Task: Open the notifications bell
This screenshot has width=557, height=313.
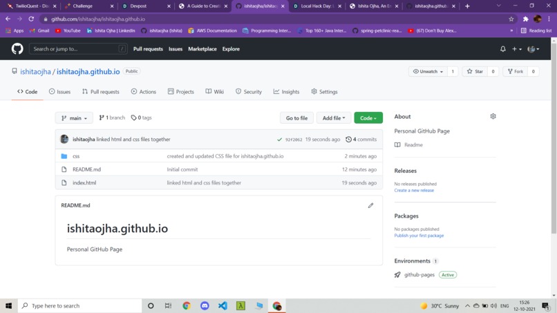Action: (x=502, y=49)
